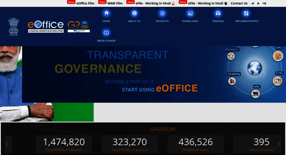Click the globe icon in banner center
286x155 pixels.
coord(255,68)
